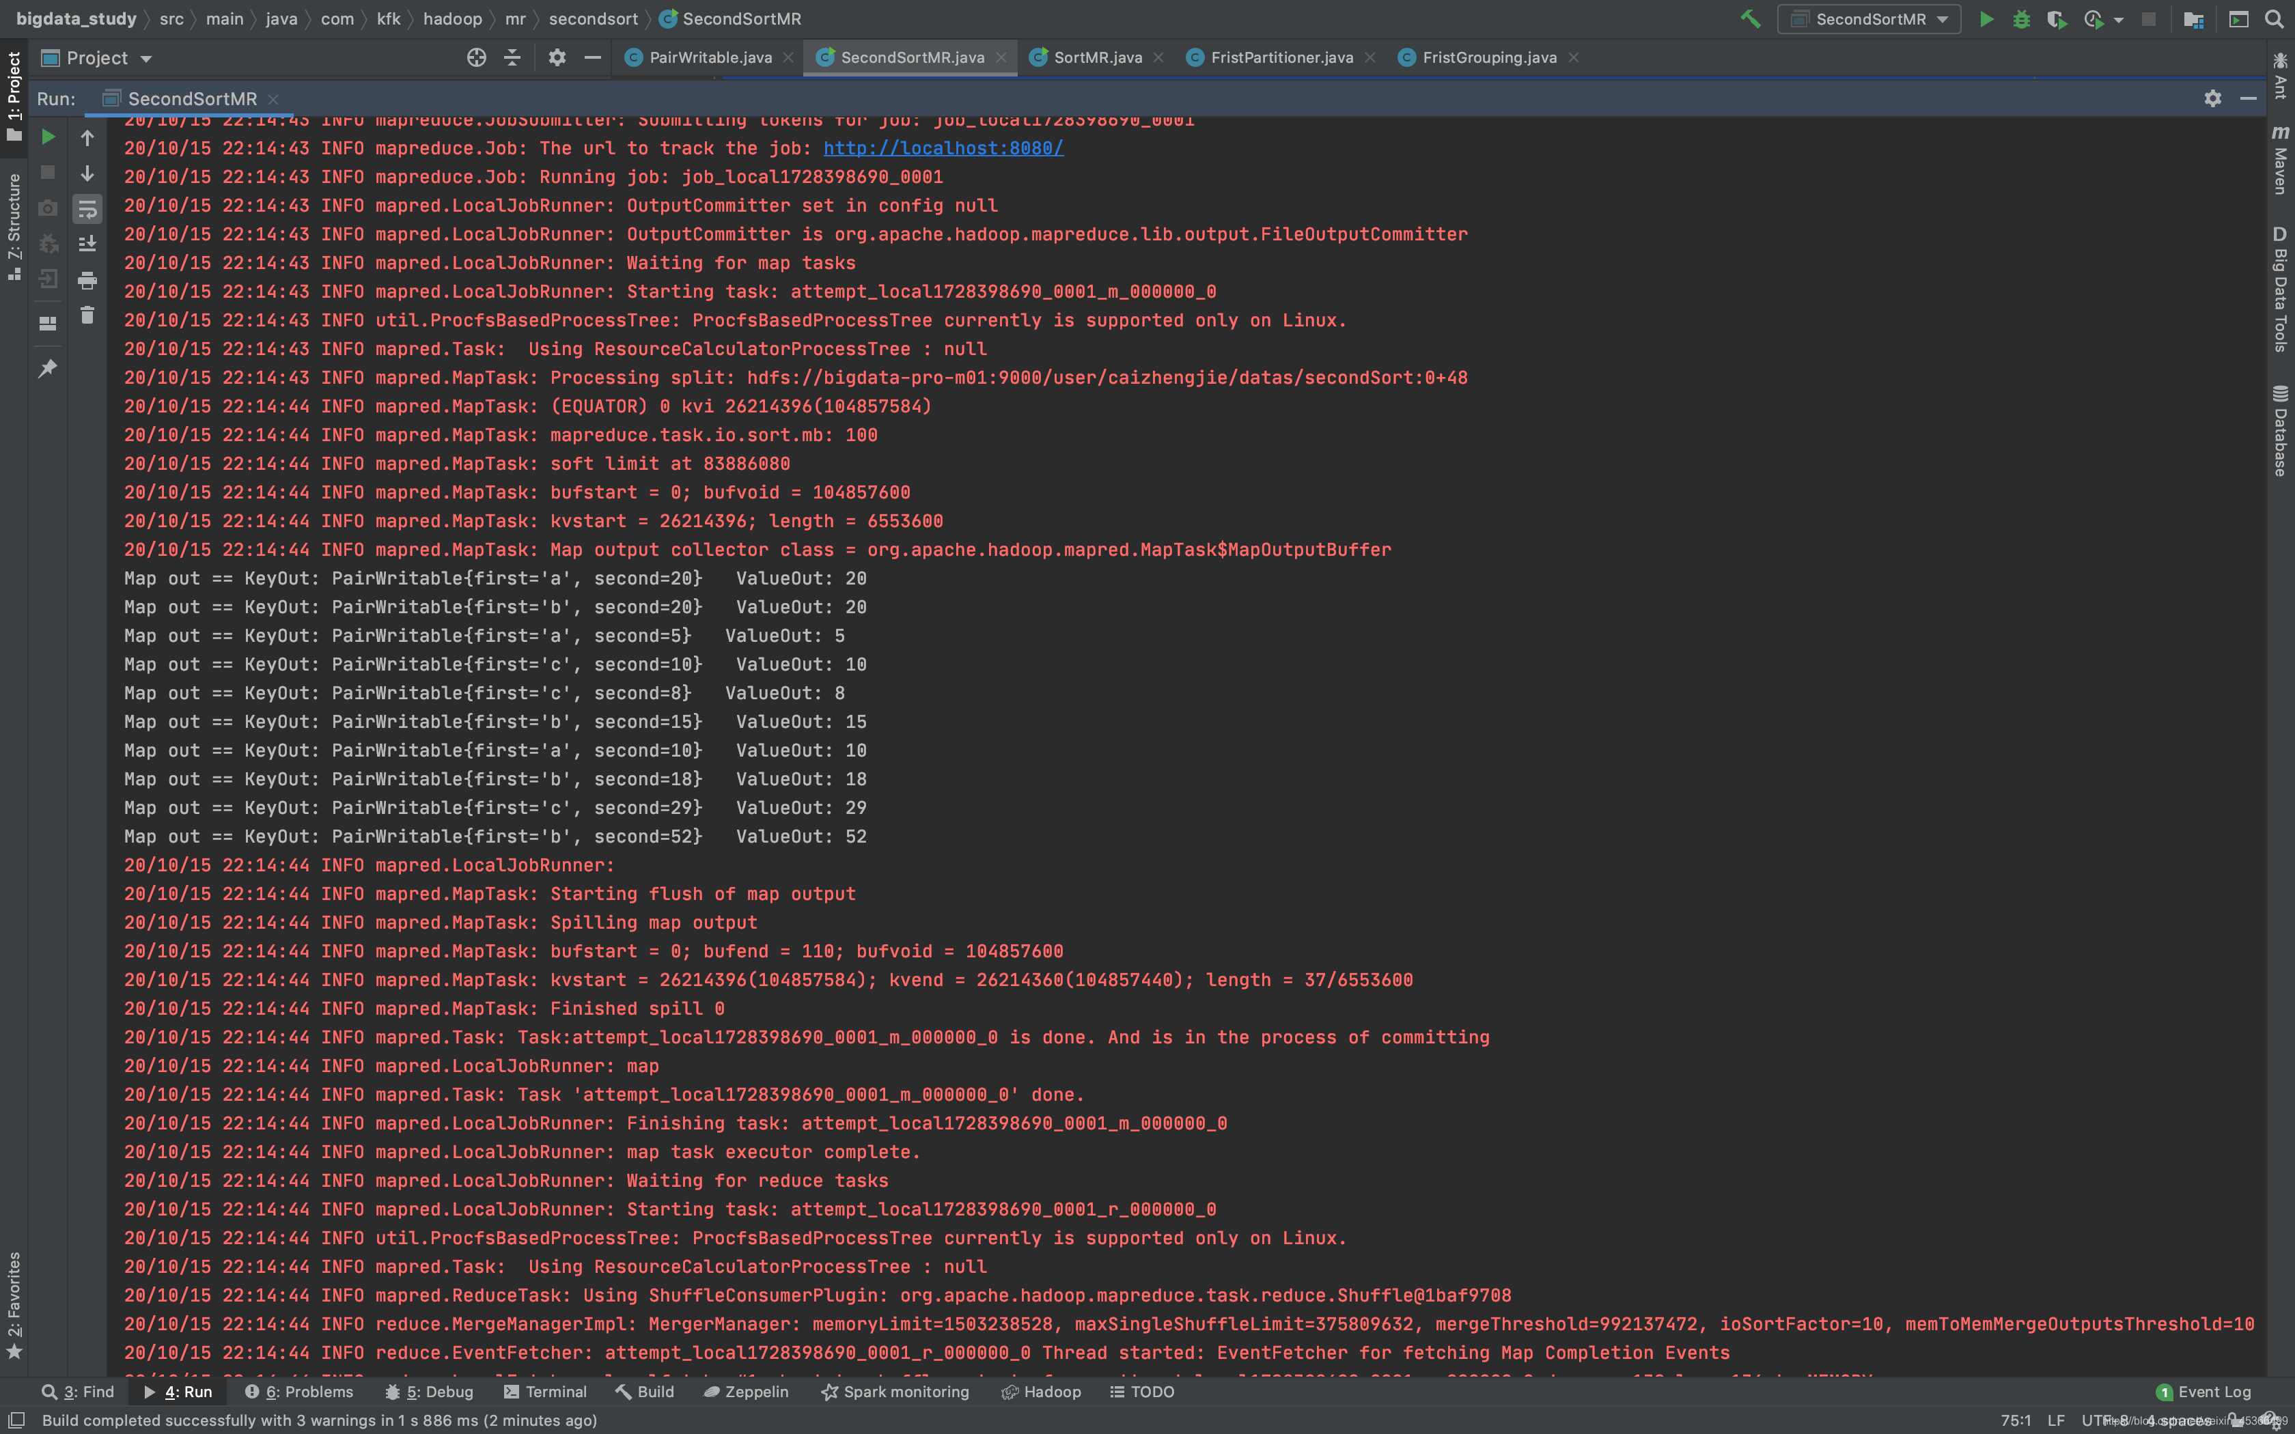The height and width of the screenshot is (1434, 2295).
Task: Open the Find tool window
Action: click(x=78, y=1392)
